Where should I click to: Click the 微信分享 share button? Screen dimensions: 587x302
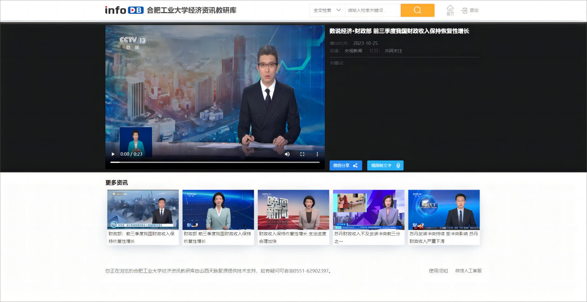click(345, 166)
